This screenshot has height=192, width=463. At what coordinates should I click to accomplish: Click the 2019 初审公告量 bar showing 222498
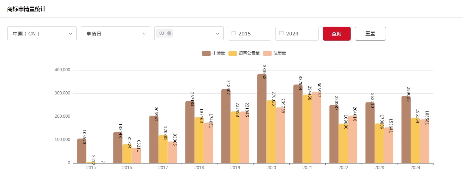point(235,139)
